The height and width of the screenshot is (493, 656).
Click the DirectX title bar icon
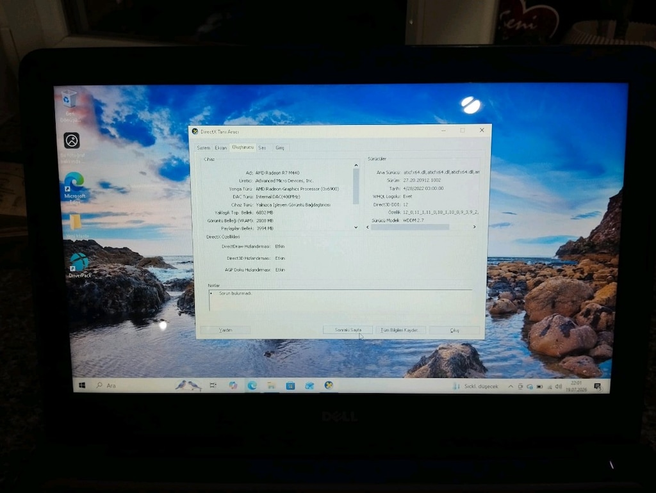coord(195,131)
